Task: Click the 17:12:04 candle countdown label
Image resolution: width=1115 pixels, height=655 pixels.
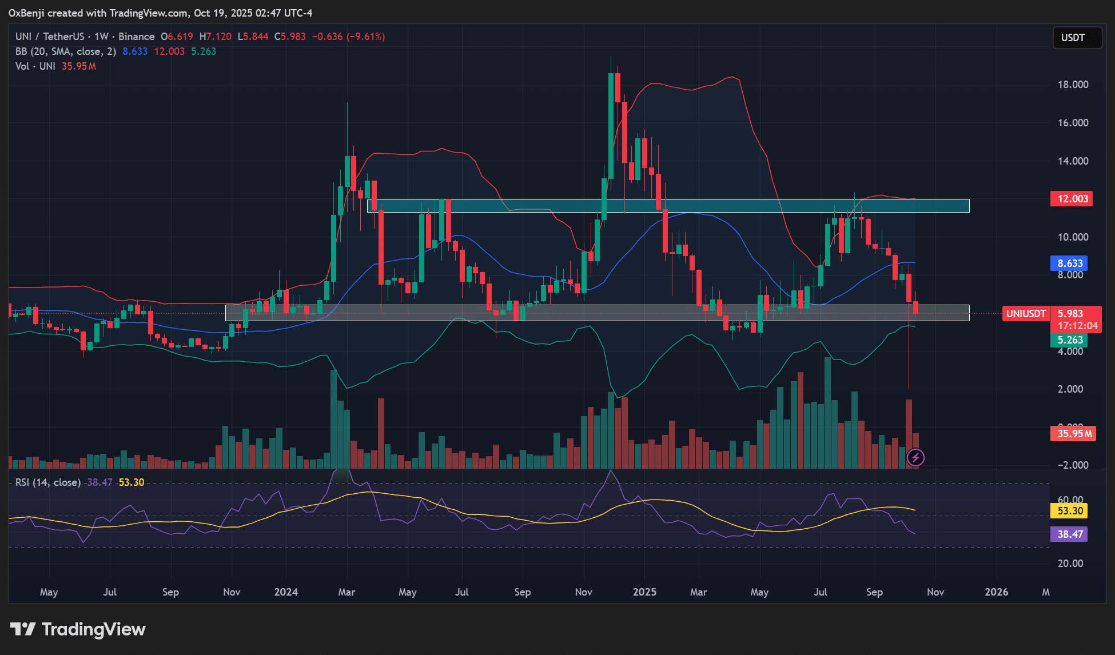Action: [1077, 326]
